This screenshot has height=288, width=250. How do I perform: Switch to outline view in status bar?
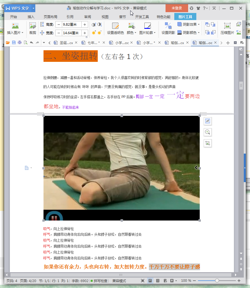(158, 281)
